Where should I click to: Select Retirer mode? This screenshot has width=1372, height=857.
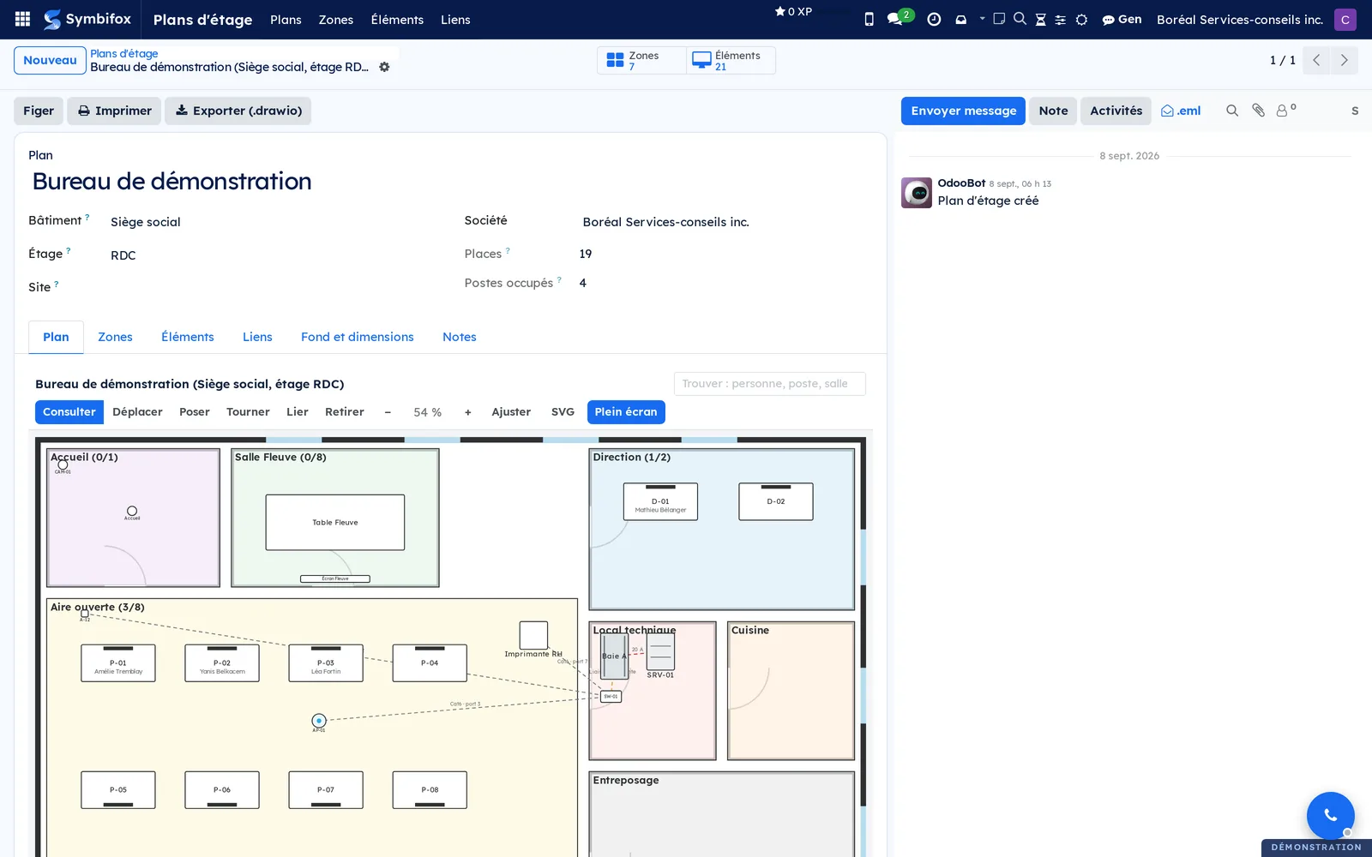[x=345, y=412]
